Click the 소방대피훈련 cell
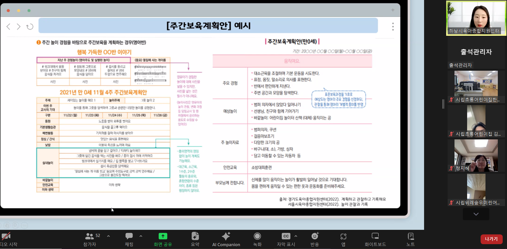507x249 pixels. click(x=261, y=167)
